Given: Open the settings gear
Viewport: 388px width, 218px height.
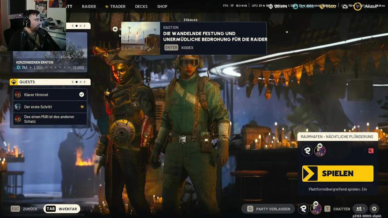Looking at the screenshot, I should tap(374, 209).
